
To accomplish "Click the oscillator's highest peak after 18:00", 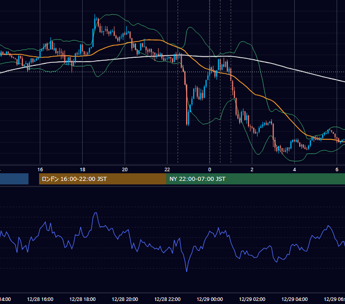I will [x=96, y=213].
